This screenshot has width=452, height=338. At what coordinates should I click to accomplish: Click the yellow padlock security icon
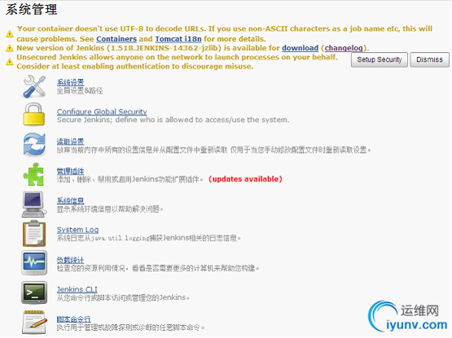click(34, 115)
